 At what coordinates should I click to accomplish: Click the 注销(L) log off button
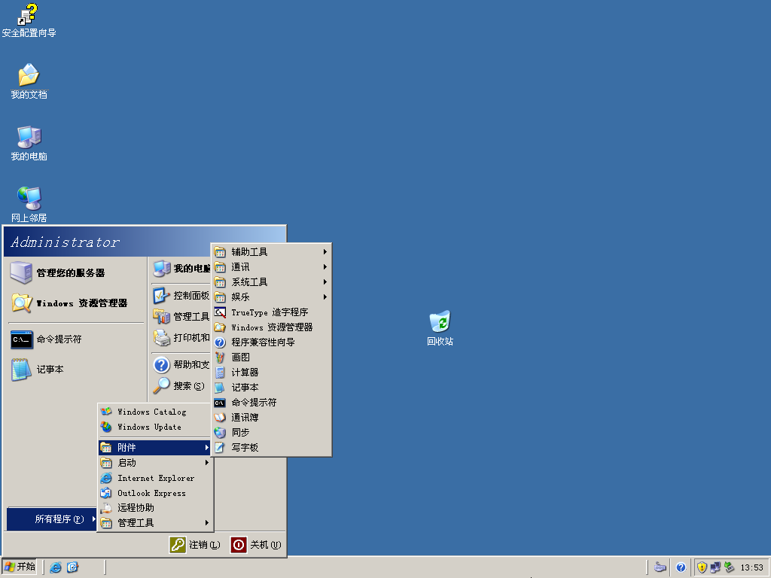click(x=195, y=545)
